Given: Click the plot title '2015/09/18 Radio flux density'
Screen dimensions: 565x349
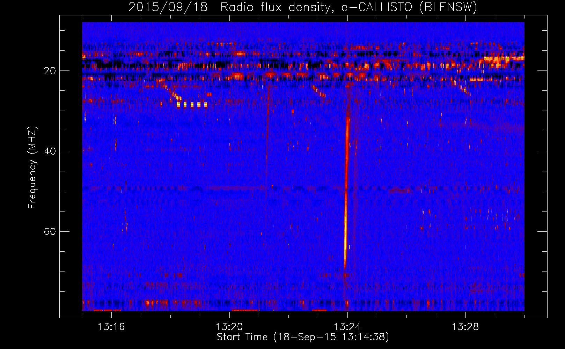Looking at the screenshot, I should point(302,7).
